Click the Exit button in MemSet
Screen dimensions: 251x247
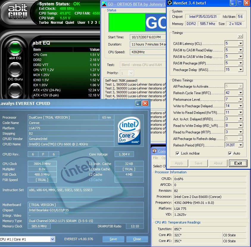click(238, 163)
